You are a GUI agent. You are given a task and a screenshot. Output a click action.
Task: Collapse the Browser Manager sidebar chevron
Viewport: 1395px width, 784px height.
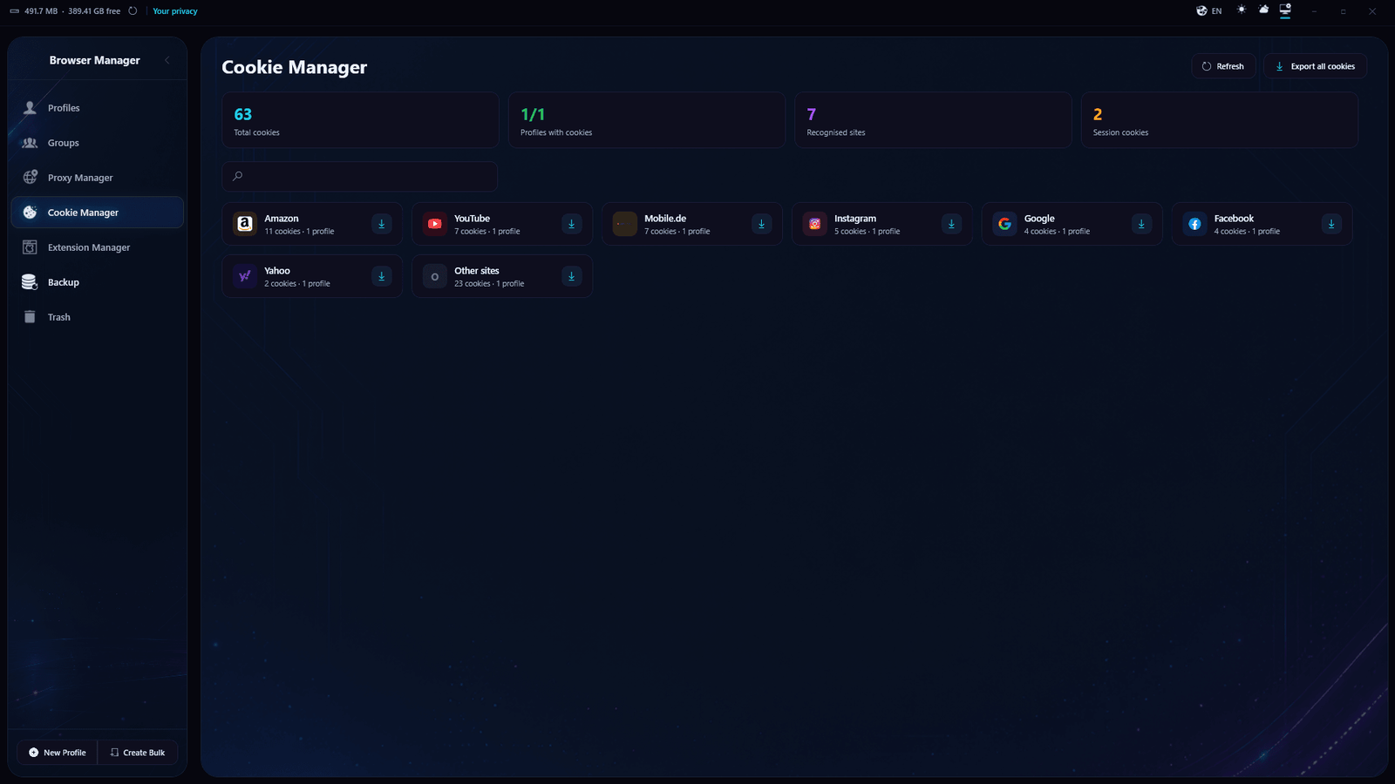pos(167,60)
